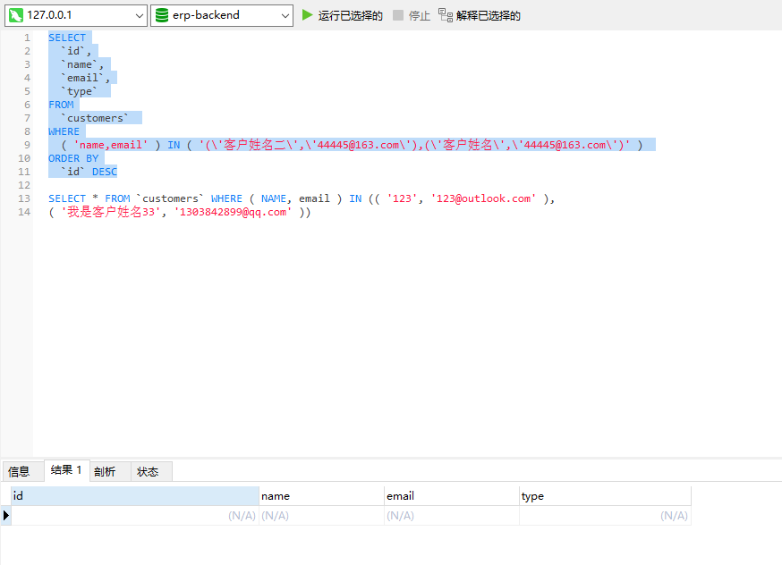
Task: Click the explain selected query icon
Action: (446, 15)
